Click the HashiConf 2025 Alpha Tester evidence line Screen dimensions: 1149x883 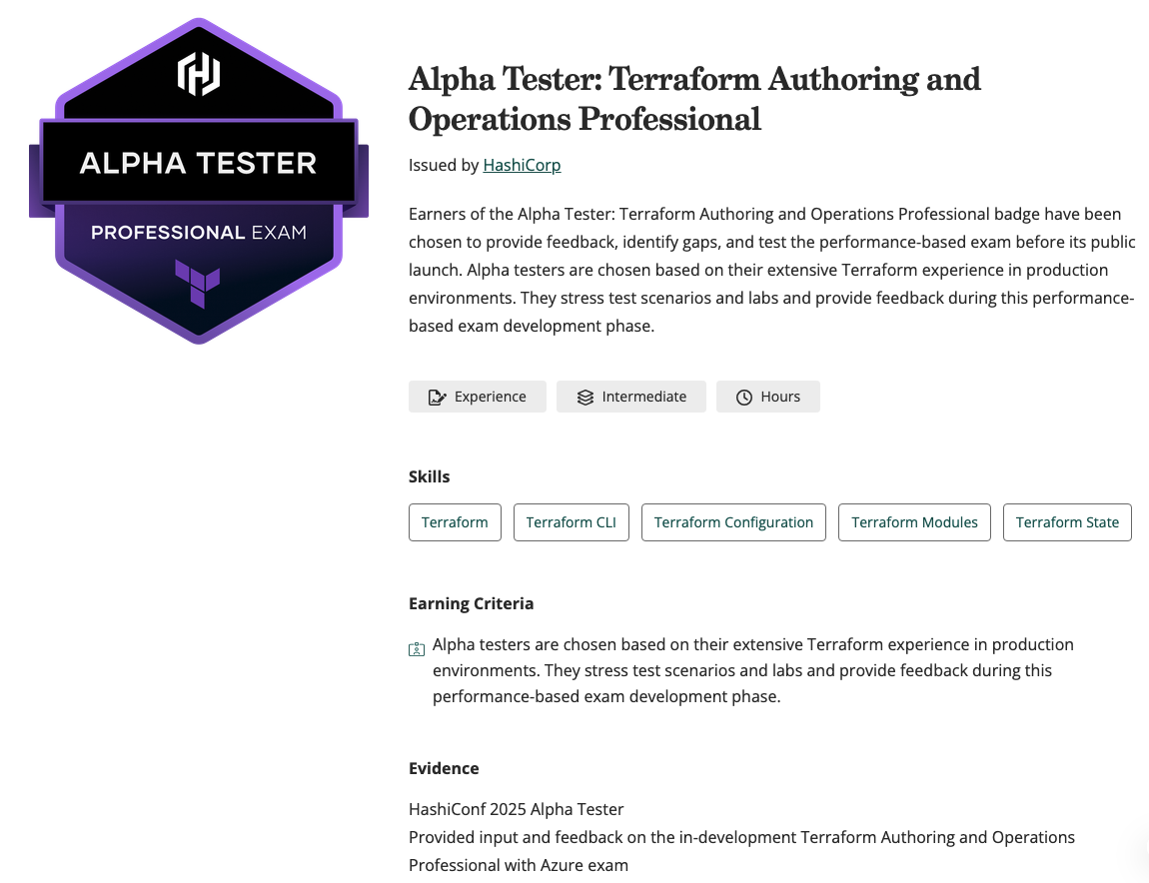[516, 809]
